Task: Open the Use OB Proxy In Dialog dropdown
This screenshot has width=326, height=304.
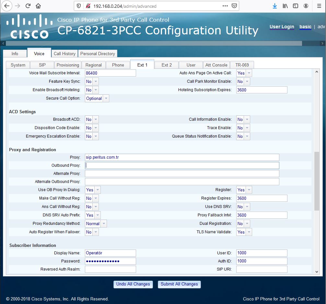Action: (x=93, y=190)
